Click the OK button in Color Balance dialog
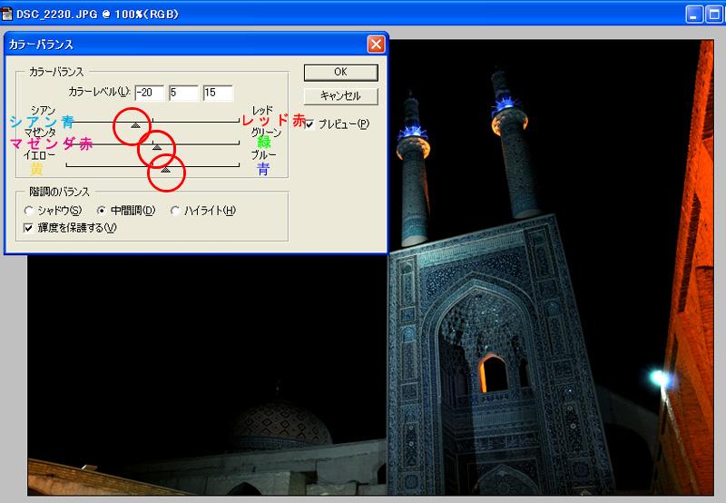726x503 pixels. [x=340, y=73]
